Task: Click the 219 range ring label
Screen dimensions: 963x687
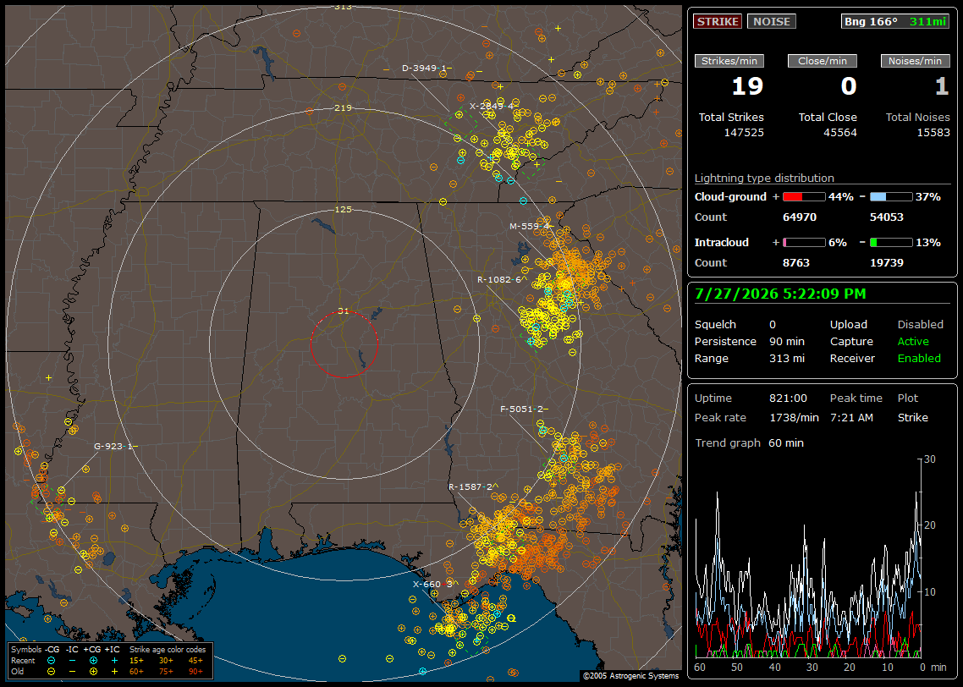Action: pyautogui.click(x=344, y=108)
